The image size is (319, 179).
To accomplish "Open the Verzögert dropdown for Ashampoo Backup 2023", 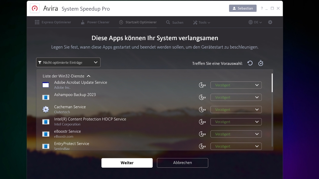I will (236, 97).
